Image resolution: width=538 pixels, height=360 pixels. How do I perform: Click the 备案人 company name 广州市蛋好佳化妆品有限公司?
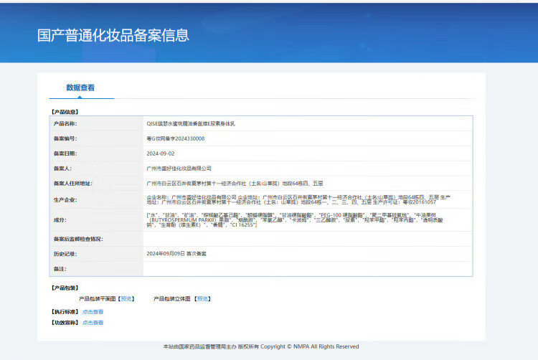pos(179,169)
